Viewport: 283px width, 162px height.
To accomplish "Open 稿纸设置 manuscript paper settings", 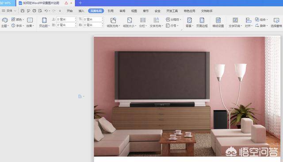I will 218,23.
